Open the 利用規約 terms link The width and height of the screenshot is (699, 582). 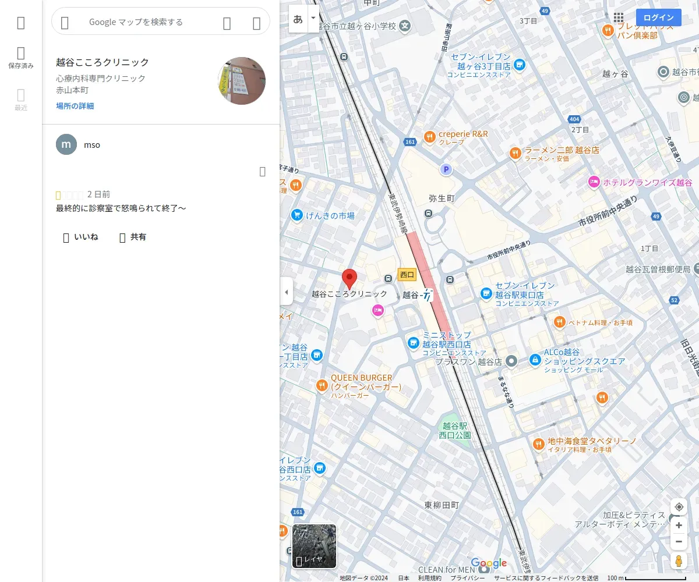point(429,578)
